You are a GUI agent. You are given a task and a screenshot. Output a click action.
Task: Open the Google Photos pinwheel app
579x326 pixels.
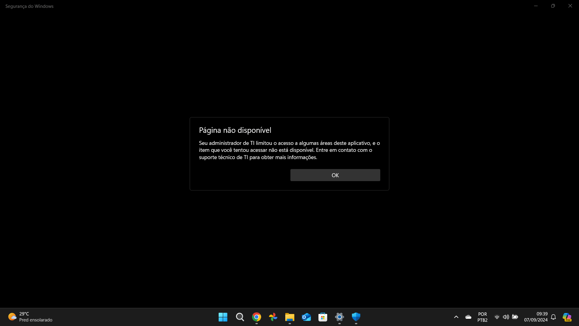[273, 317]
